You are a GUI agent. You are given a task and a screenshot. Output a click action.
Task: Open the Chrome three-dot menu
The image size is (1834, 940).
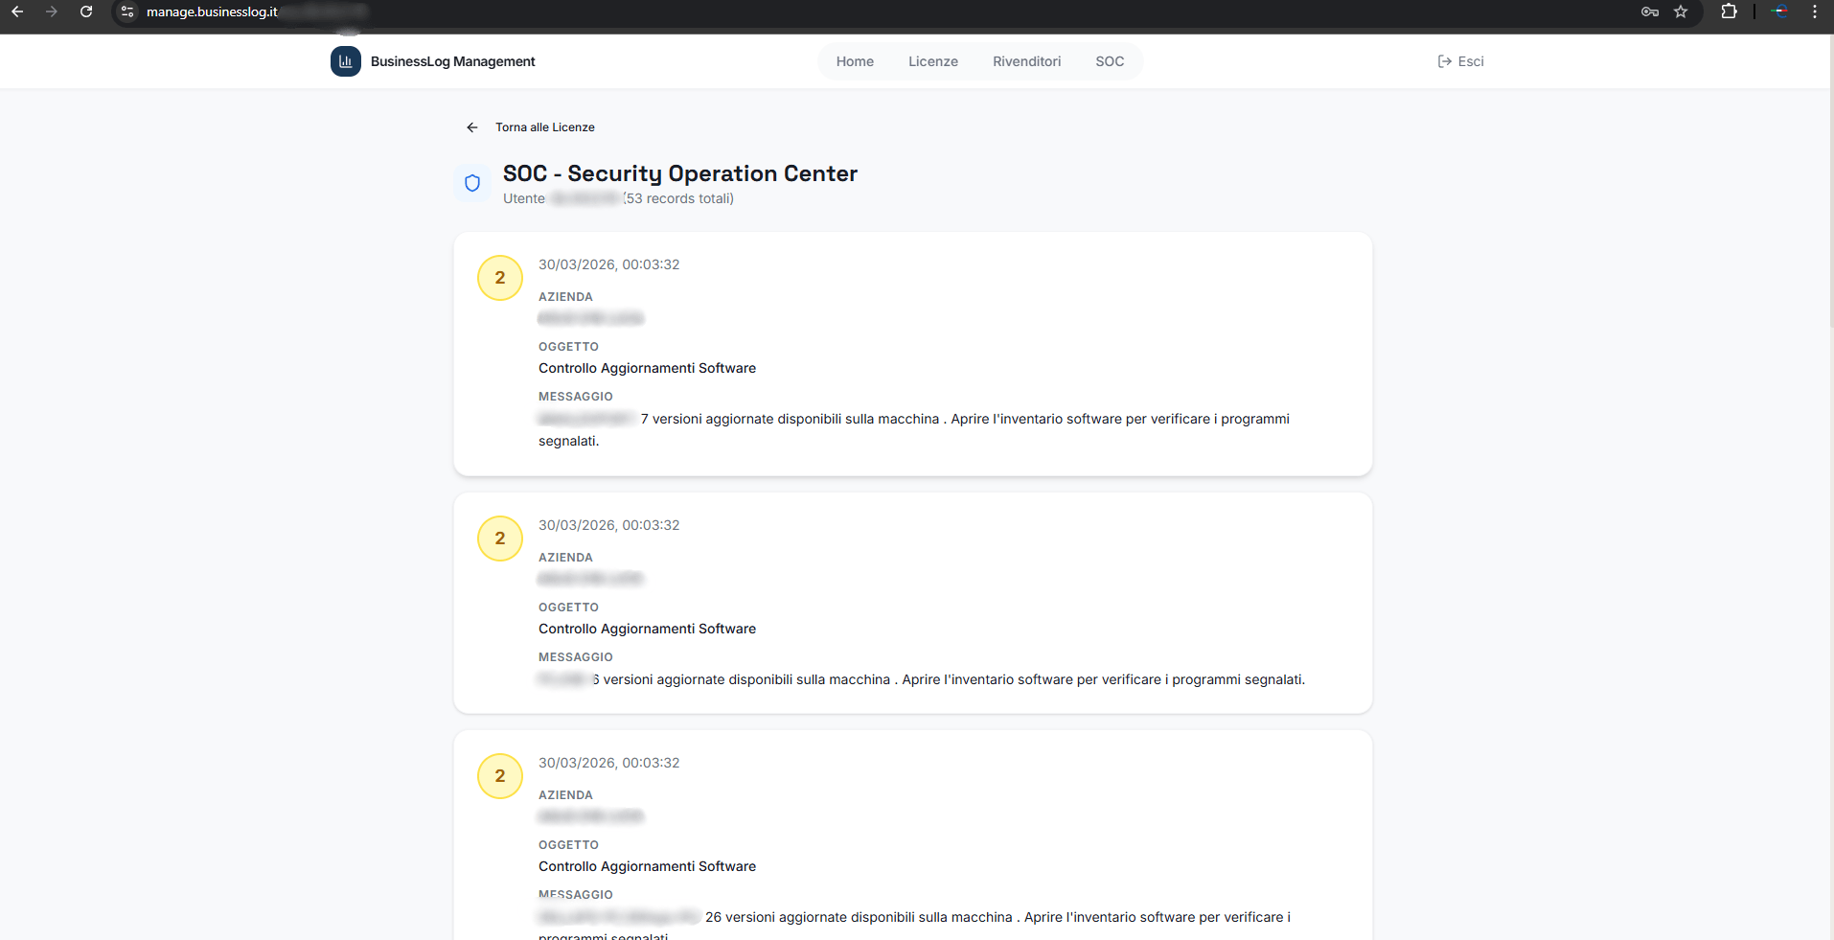click(1815, 12)
